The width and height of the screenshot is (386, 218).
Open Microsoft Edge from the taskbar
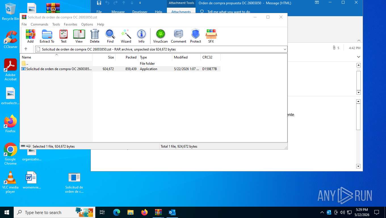point(116,212)
